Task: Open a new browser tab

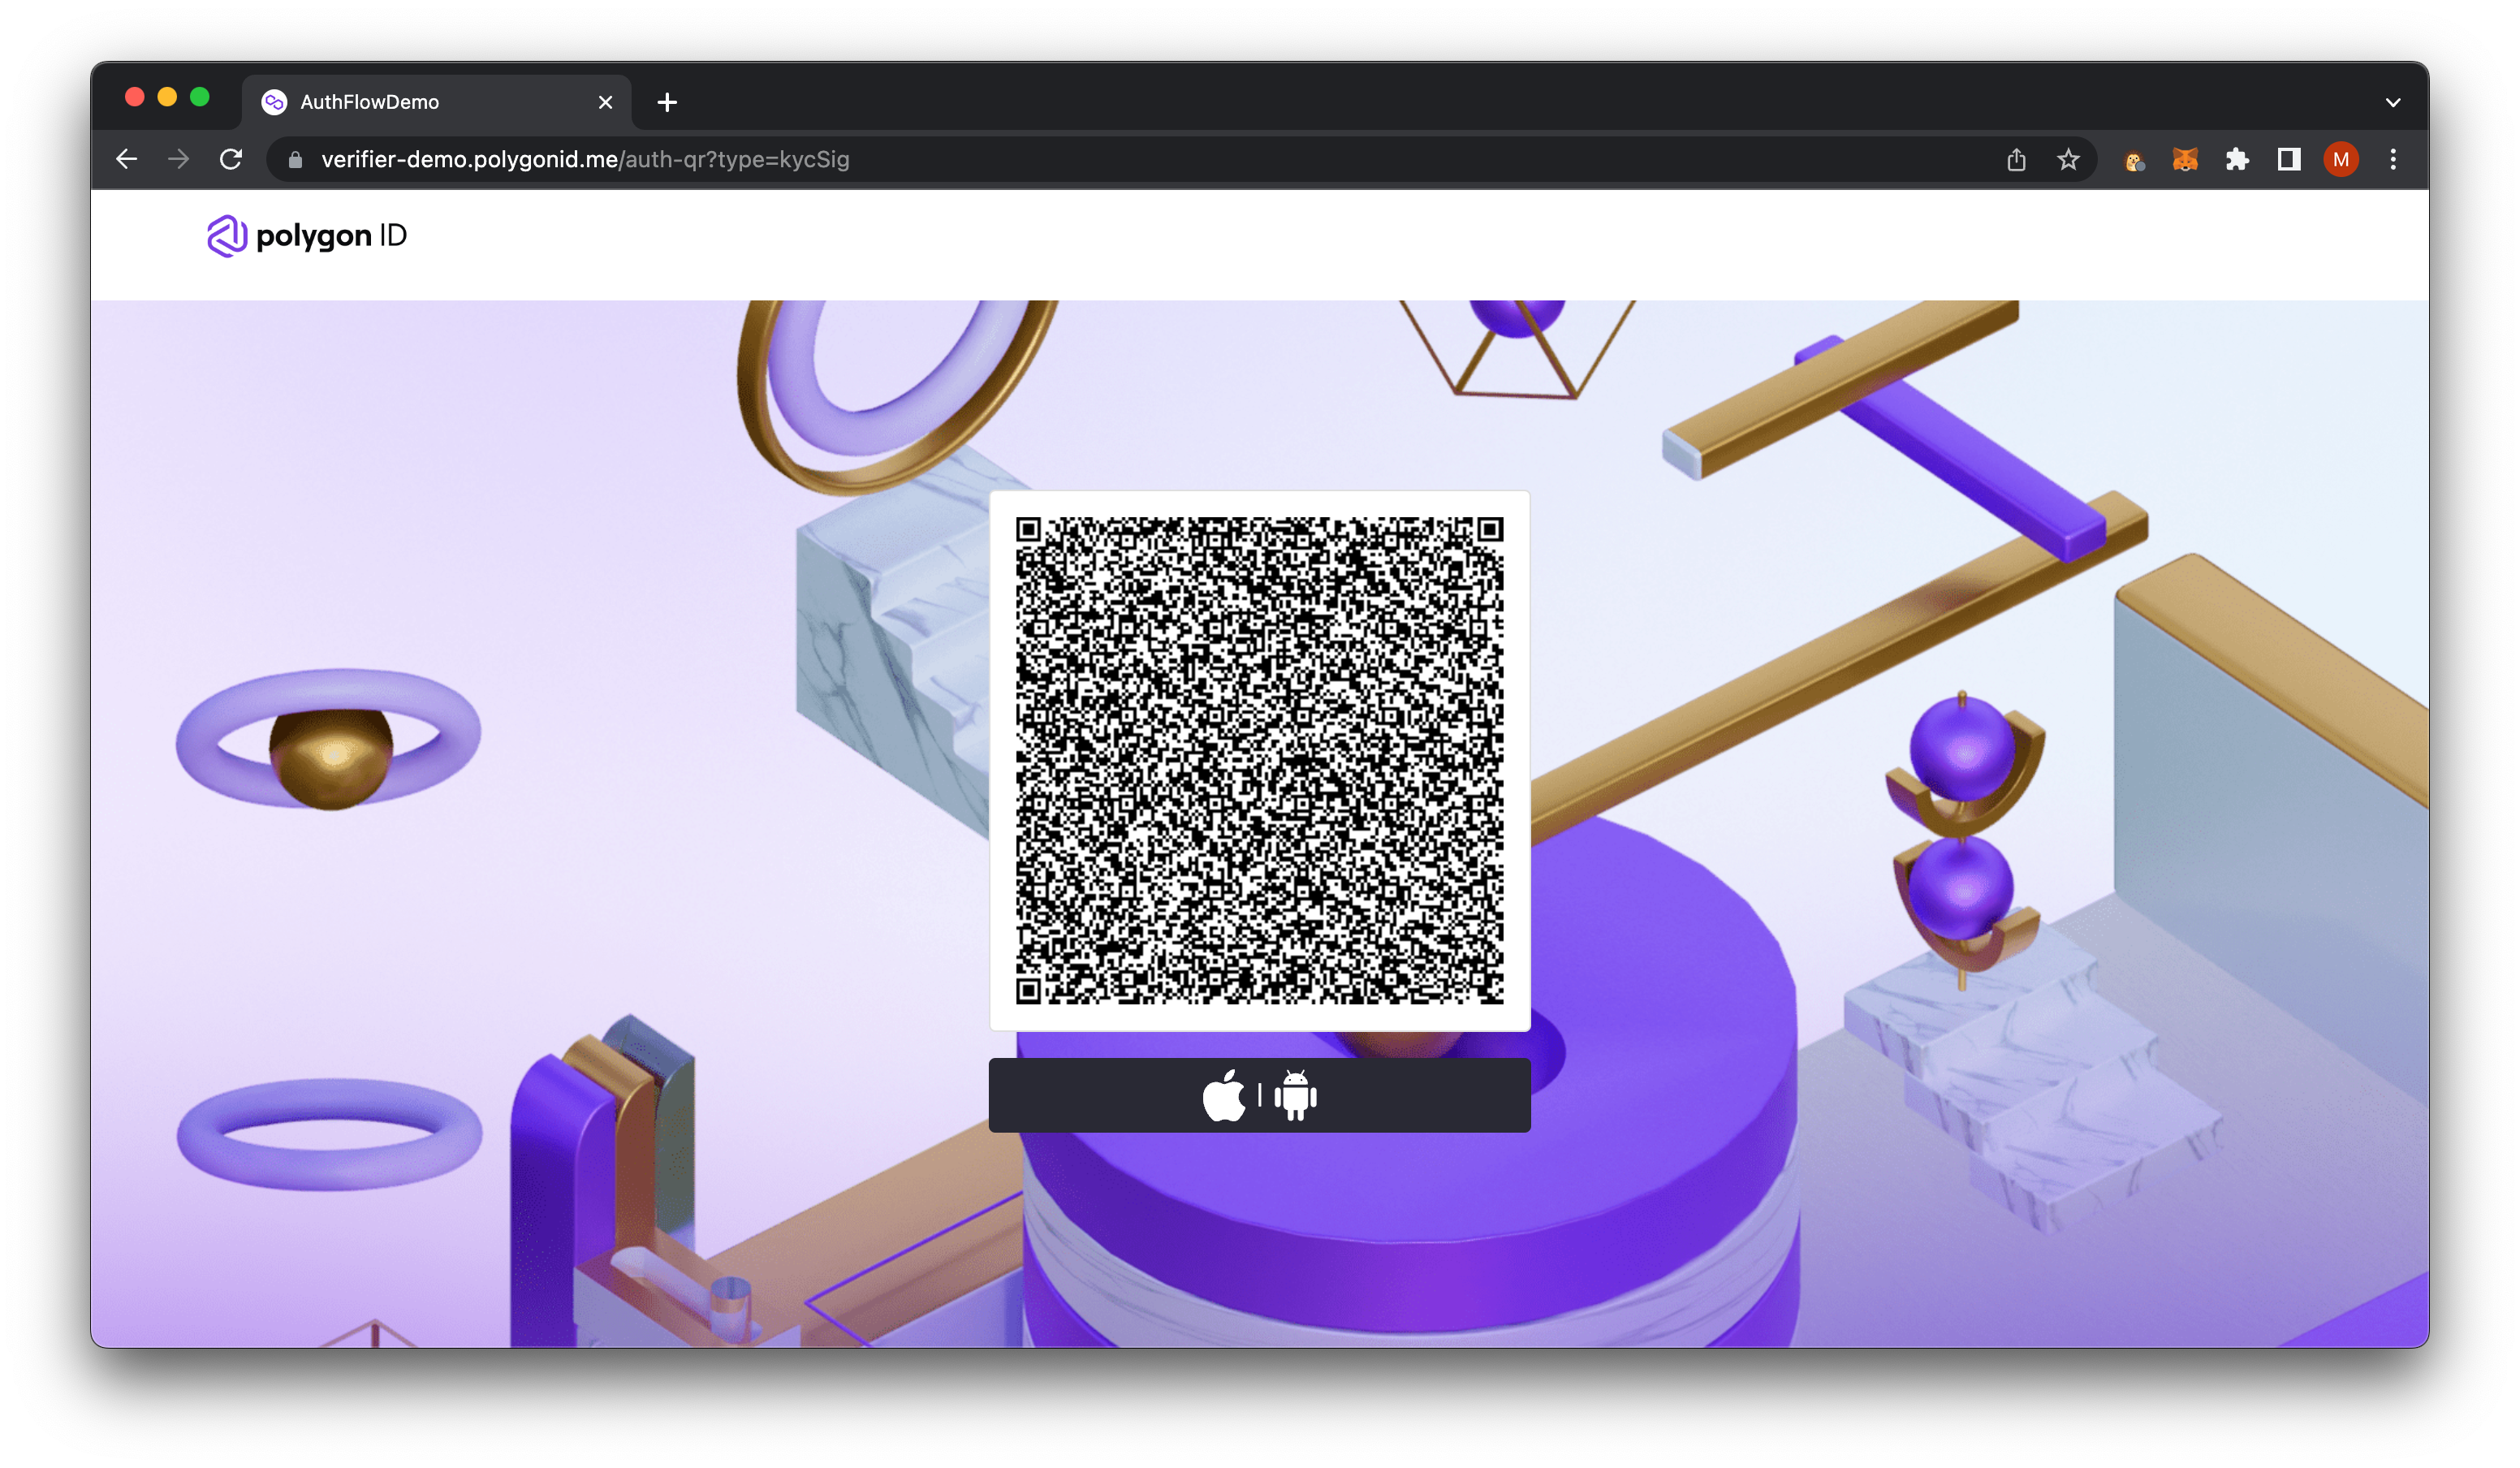Action: pyautogui.click(x=667, y=102)
